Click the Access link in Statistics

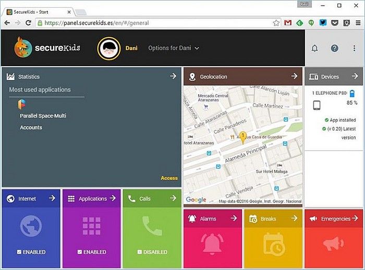pos(169,178)
